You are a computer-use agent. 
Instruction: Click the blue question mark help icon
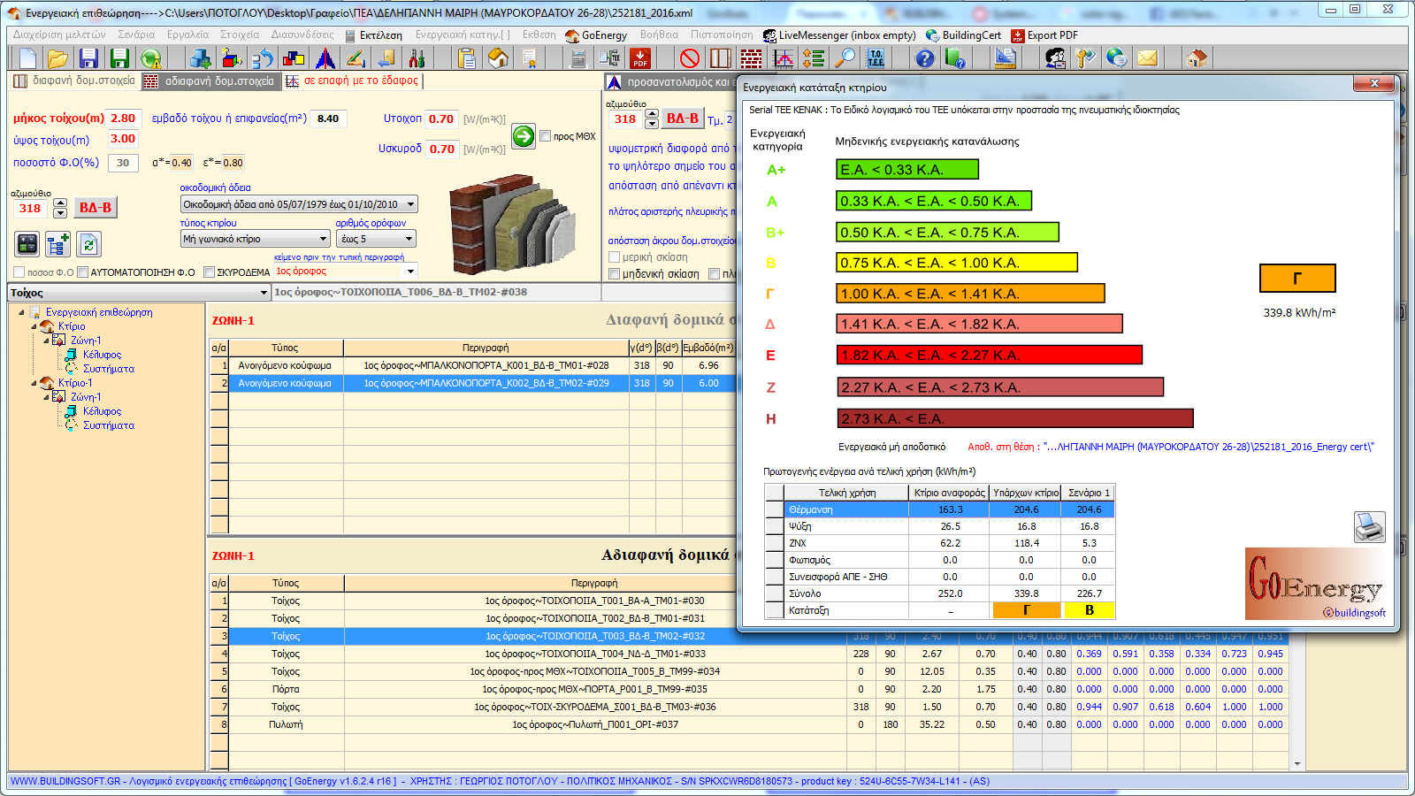click(x=924, y=58)
